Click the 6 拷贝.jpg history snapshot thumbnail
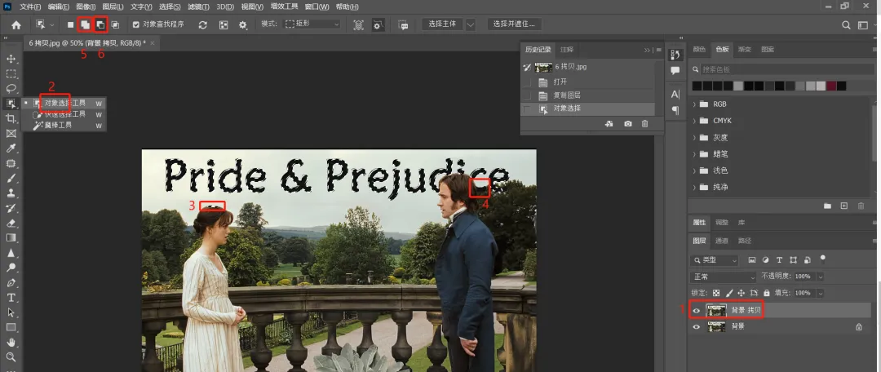 pyautogui.click(x=542, y=68)
